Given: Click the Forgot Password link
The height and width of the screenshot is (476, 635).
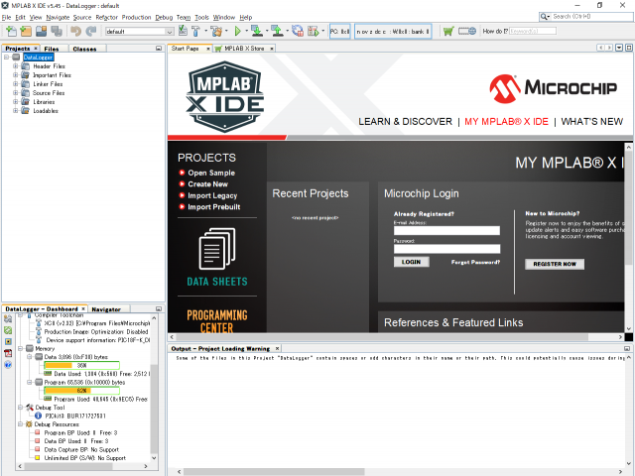Looking at the screenshot, I should [475, 262].
